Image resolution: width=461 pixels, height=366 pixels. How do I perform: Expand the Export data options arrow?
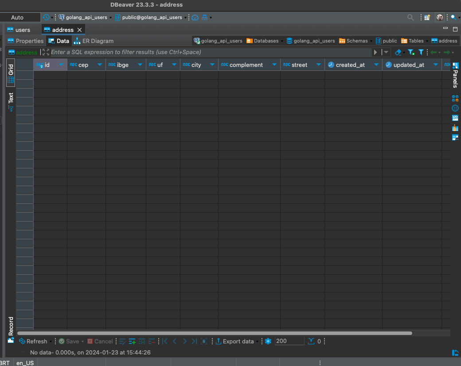click(x=257, y=342)
